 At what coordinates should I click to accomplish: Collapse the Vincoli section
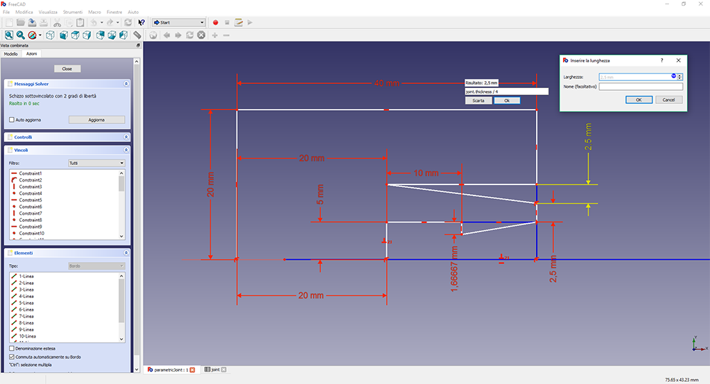point(126,150)
